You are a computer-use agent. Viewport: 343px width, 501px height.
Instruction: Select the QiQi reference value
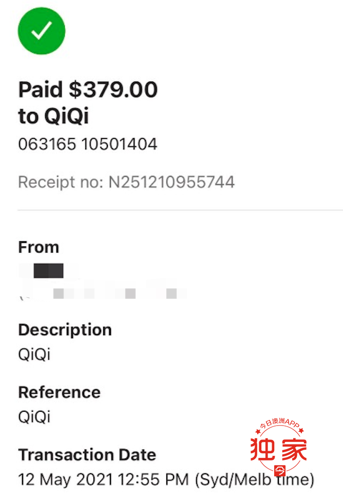point(34,417)
